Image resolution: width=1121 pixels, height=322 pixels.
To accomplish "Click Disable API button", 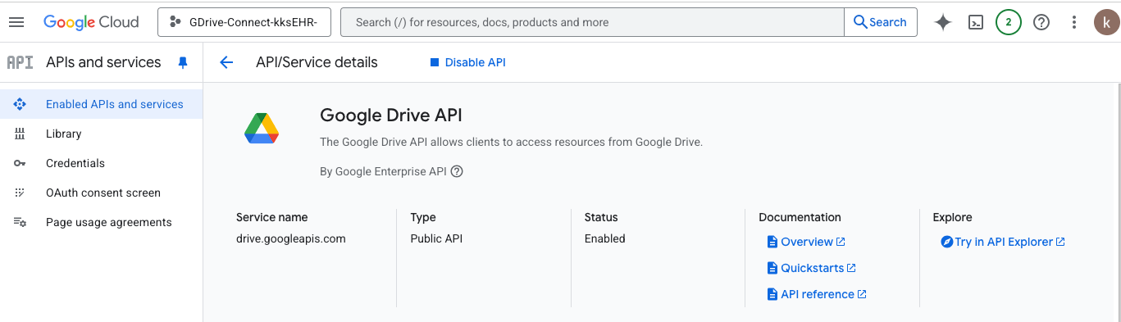I will (467, 62).
